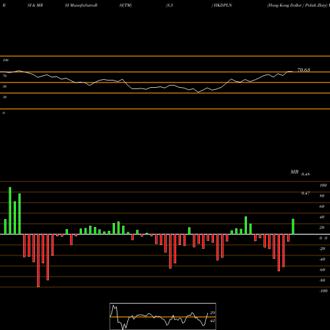Viewport: 330px width, 330px height.
Task: Click the -100 label on MR axis
Action: point(323,291)
